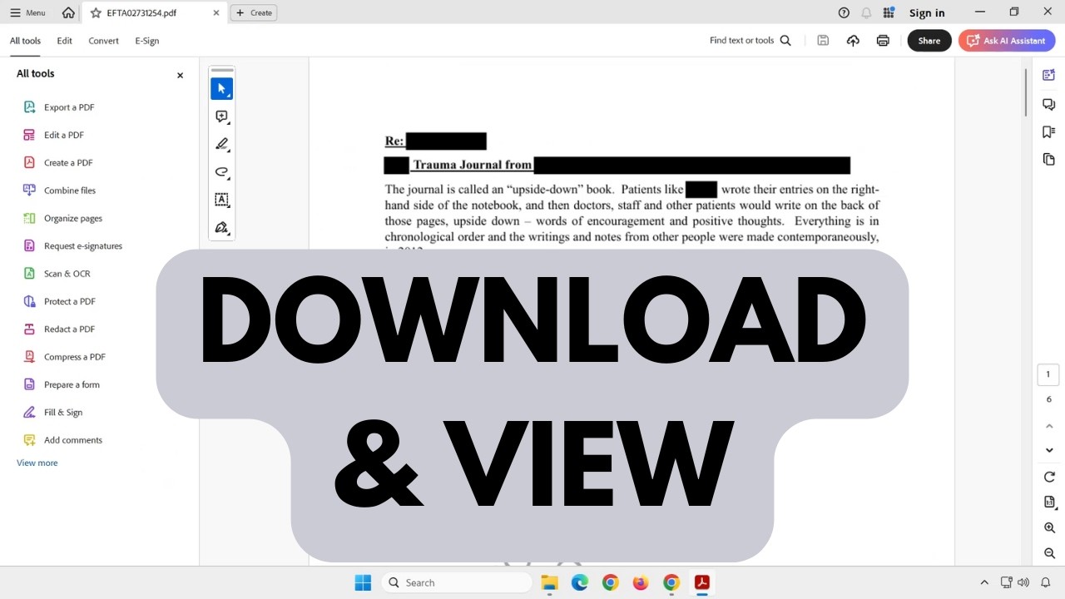Close the All tools panel
The width and height of the screenshot is (1065, 599).
(x=180, y=75)
